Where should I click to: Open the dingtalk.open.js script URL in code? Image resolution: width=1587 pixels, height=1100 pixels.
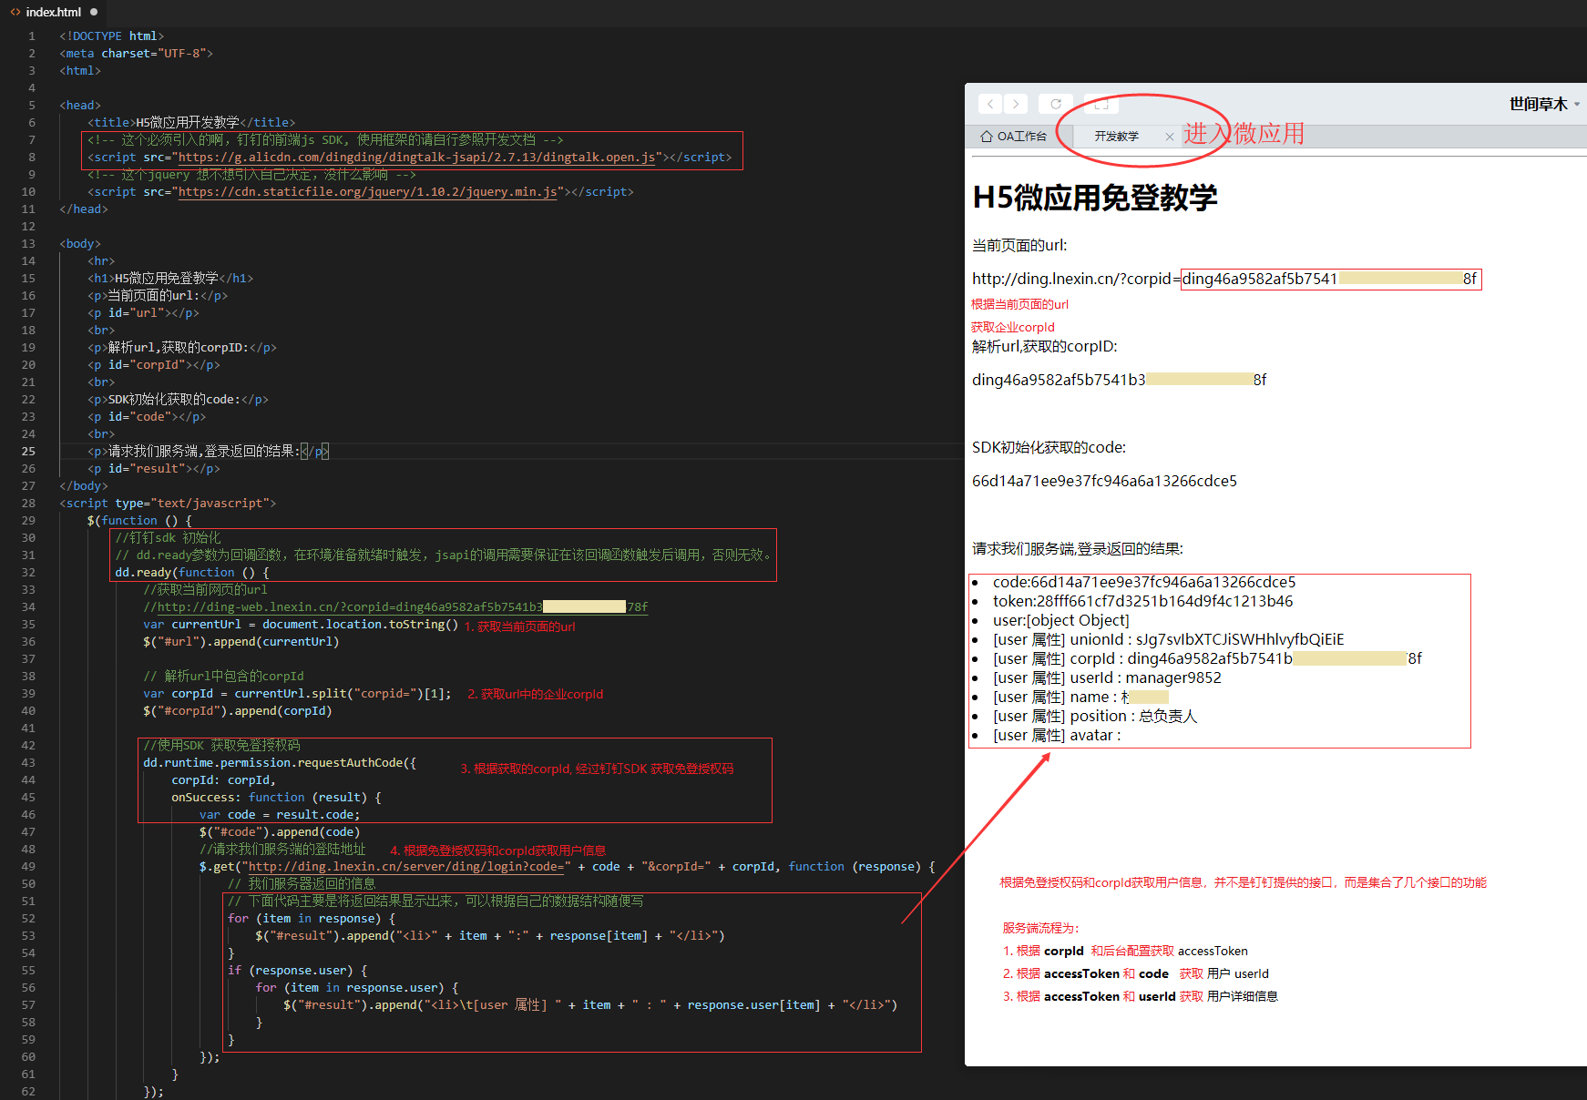click(x=415, y=157)
